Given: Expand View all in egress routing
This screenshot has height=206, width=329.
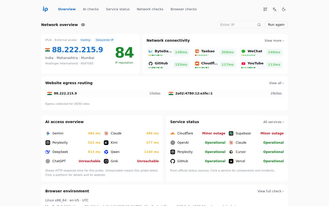Looking at the screenshot, I should [x=276, y=83].
